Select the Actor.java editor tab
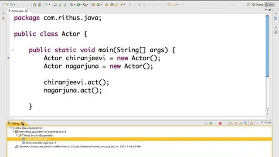The height and width of the screenshot is (157, 279). [17, 11]
